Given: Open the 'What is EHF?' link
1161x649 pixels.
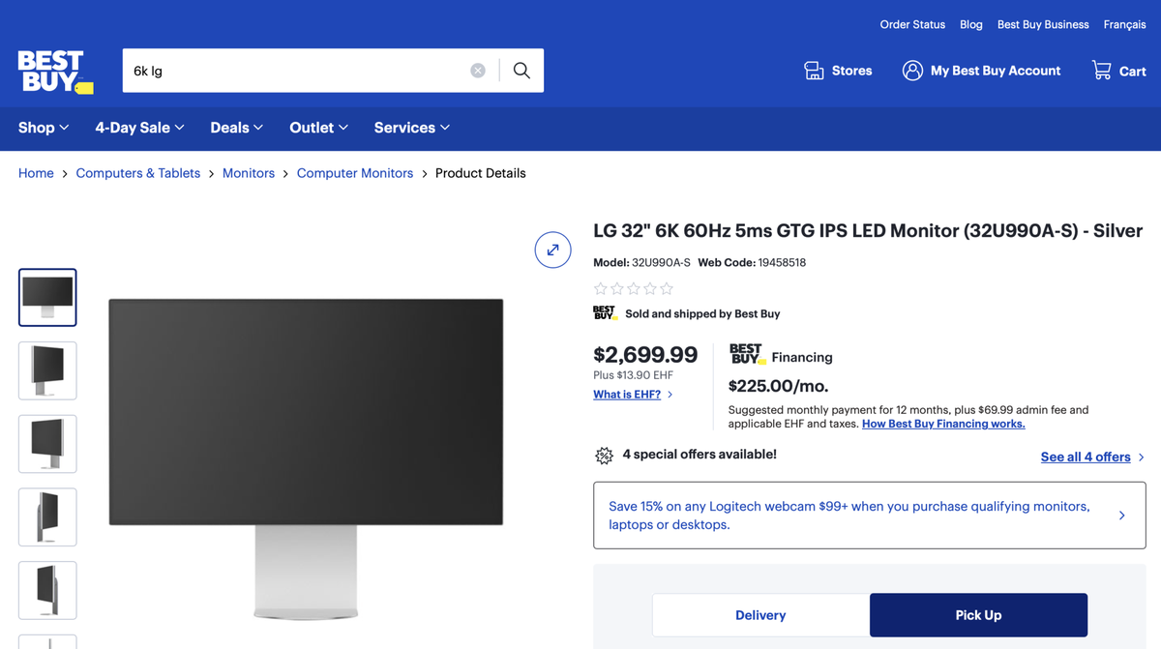Looking at the screenshot, I should coord(627,395).
